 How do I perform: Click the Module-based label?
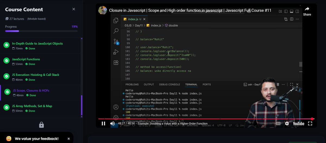36,19
